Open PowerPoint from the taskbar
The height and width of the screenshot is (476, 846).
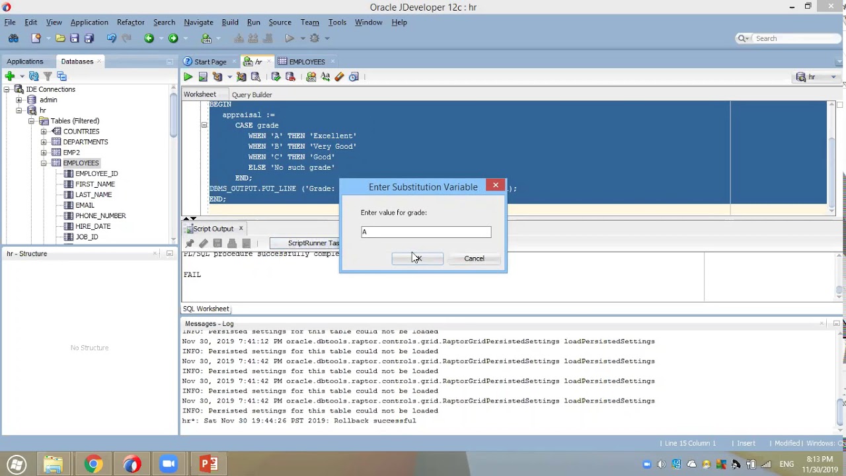coord(209,464)
